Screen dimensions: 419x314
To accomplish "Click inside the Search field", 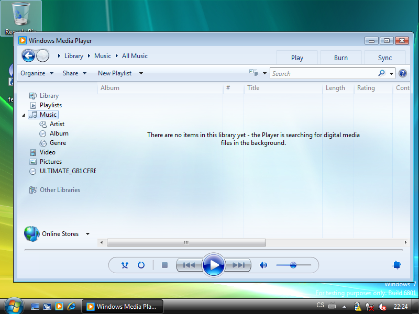I will (324, 73).
